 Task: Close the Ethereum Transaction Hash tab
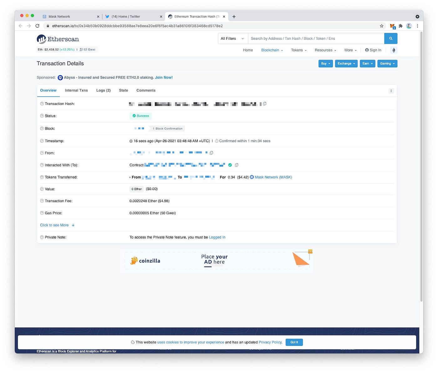224,17
